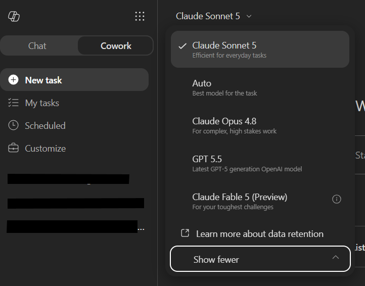Click the Show fewer button
365x286 pixels.
pos(260,259)
